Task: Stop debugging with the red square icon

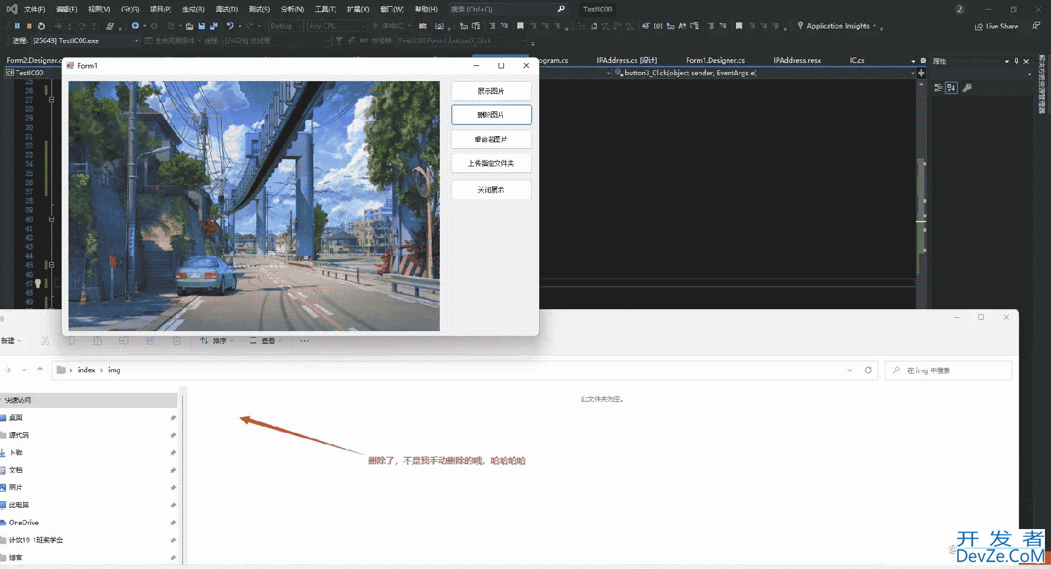Action: [x=29, y=26]
